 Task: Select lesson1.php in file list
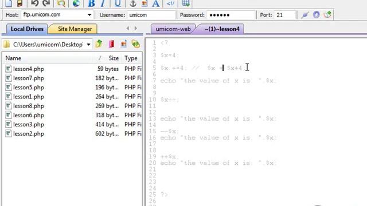28,97
